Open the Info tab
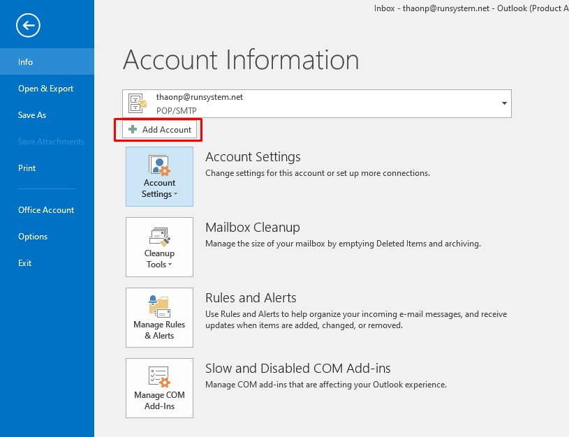The image size is (569, 437). coord(47,61)
